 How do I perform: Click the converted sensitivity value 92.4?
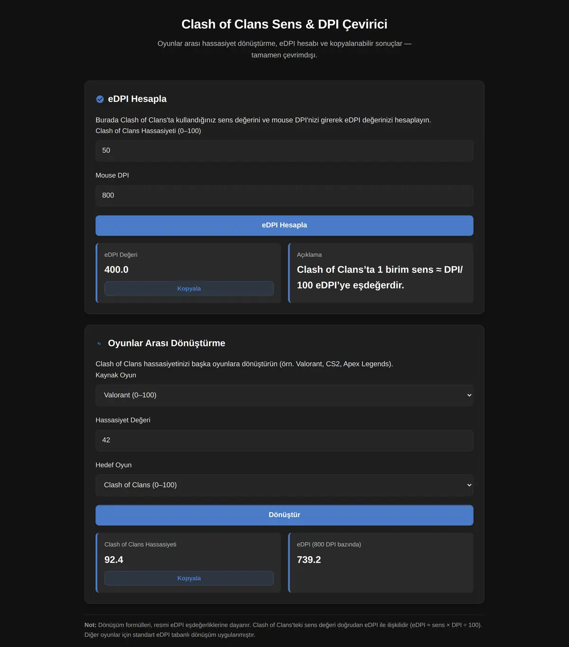click(114, 560)
